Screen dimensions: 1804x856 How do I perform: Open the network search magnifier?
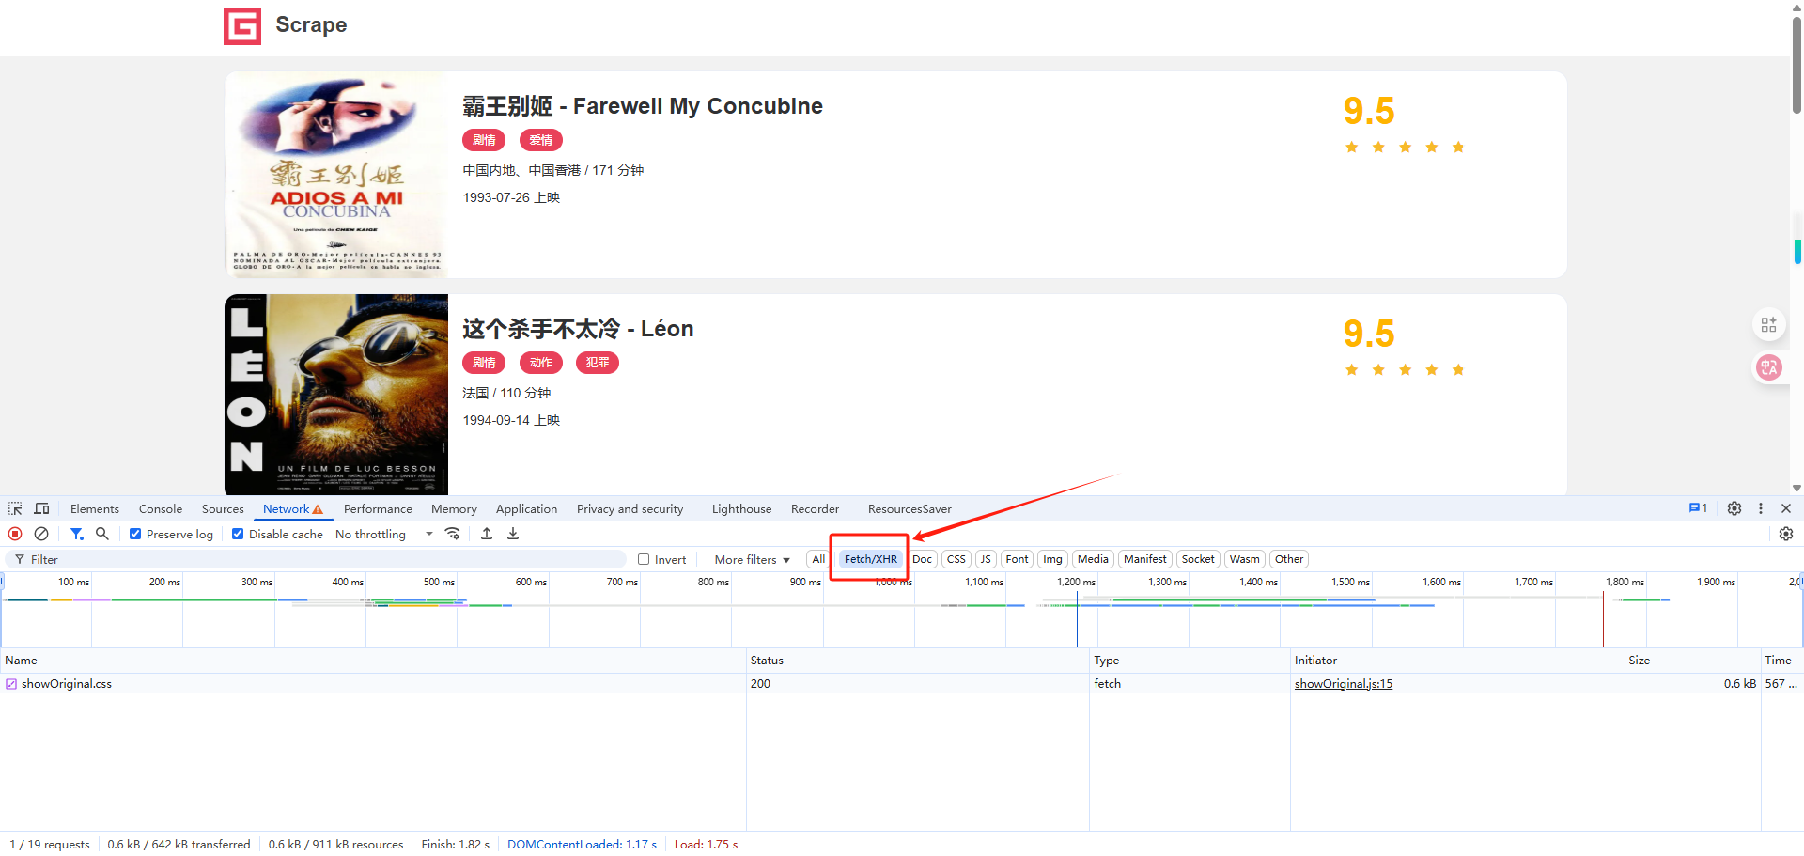point(102,534)
